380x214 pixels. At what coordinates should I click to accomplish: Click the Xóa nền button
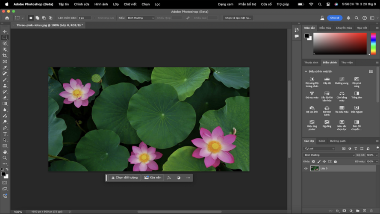point(153,178)
